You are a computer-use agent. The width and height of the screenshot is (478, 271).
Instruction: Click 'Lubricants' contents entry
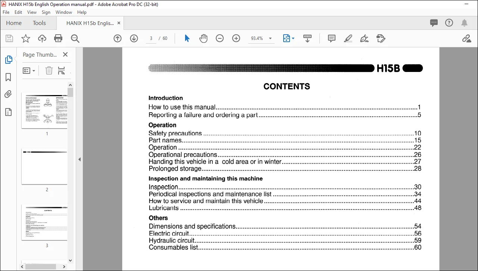(164, 208)
